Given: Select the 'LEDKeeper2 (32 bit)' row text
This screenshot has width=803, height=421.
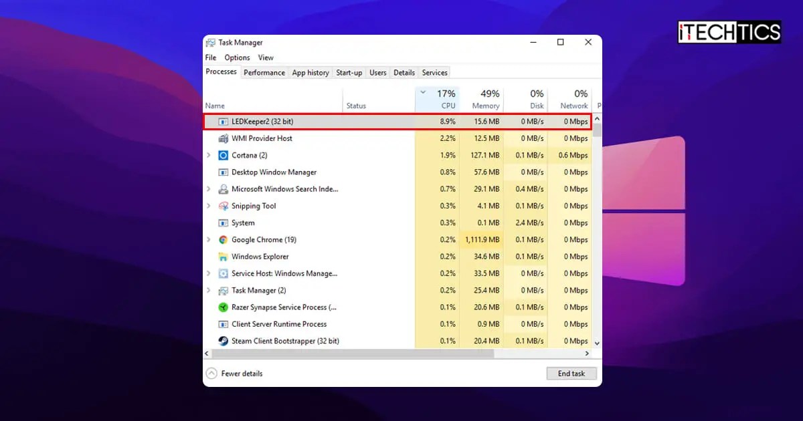Looking at the screenshot, I should tap(262, 122).
